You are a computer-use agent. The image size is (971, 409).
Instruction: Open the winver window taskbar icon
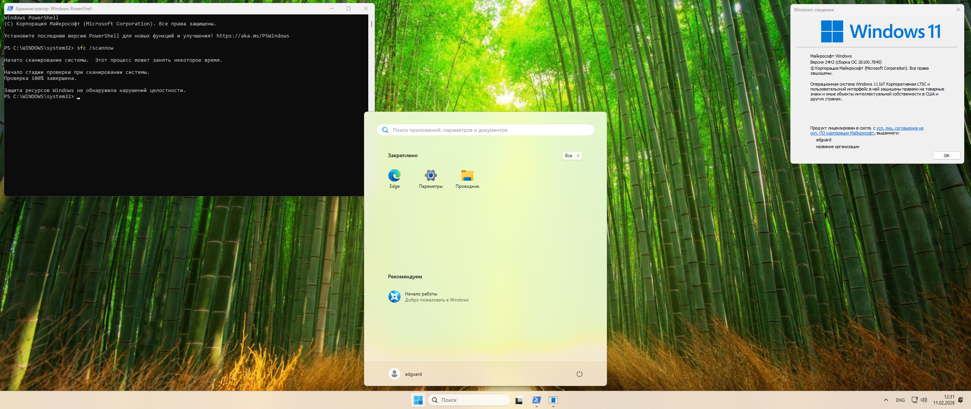point(553,400)
